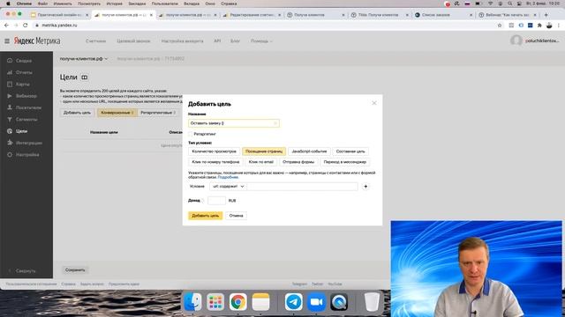Click the help icon beside Доход
Viewport: 565px width, 317px height.
(203, 201)
